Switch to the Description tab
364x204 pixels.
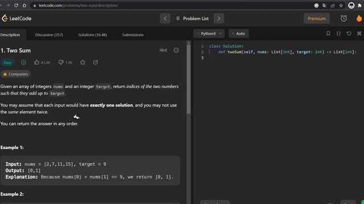coord(10,35)
